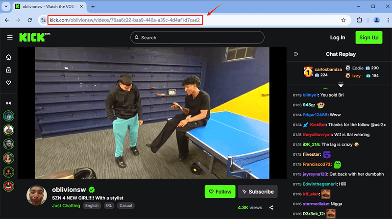Select the IRL tag

click(x=109, y=205)
